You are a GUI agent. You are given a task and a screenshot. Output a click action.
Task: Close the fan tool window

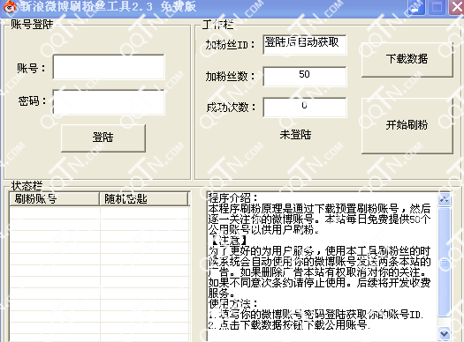[457, 6]
